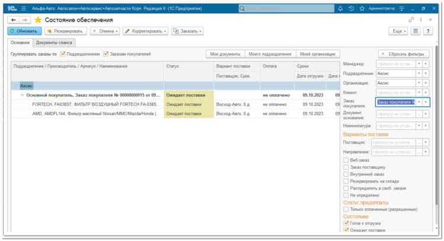Viewport: 444px width, 241px height.
Task: Open Документ основание selection ellipsis button
Action: point(419,114)
